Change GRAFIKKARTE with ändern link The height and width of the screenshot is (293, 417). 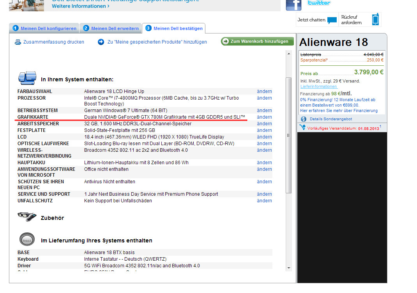tap(264, 117)
